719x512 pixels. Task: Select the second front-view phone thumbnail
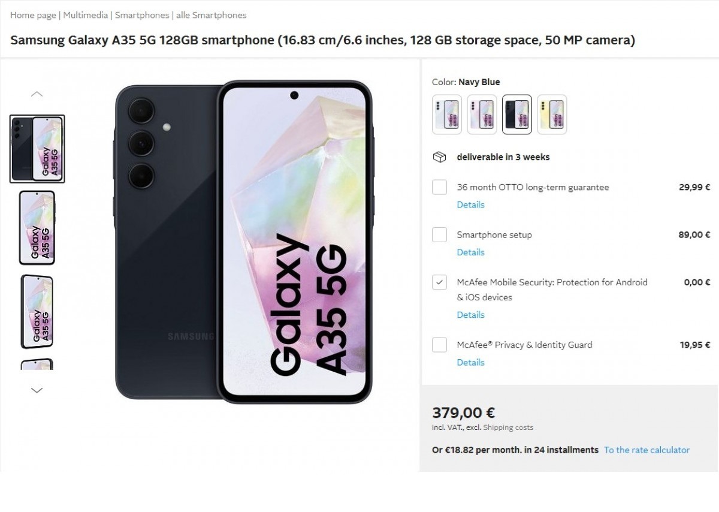point(37,228)
